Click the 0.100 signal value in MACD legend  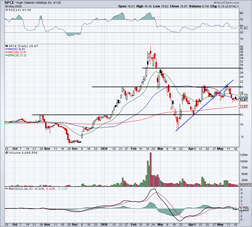[x=51, y=189]
